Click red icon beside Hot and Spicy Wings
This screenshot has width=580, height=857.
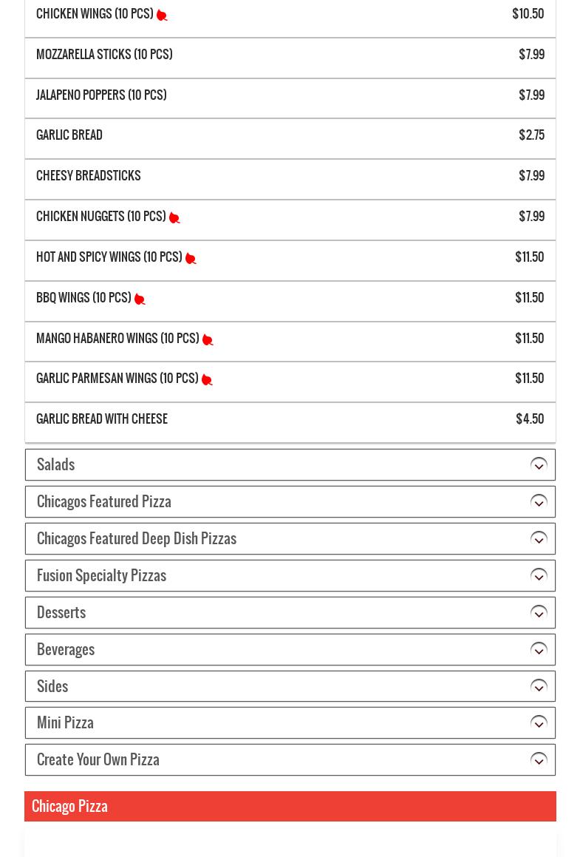click(191, 258)
